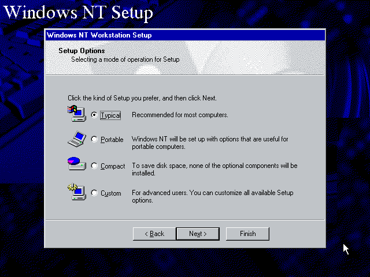The height and width of the screenshot is (277, 370).
Task: Select the Typical radio button
Action: pyautogui.click(x=94, y=115)
